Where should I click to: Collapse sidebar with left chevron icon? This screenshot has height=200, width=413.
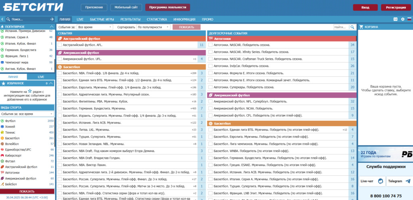2,19
